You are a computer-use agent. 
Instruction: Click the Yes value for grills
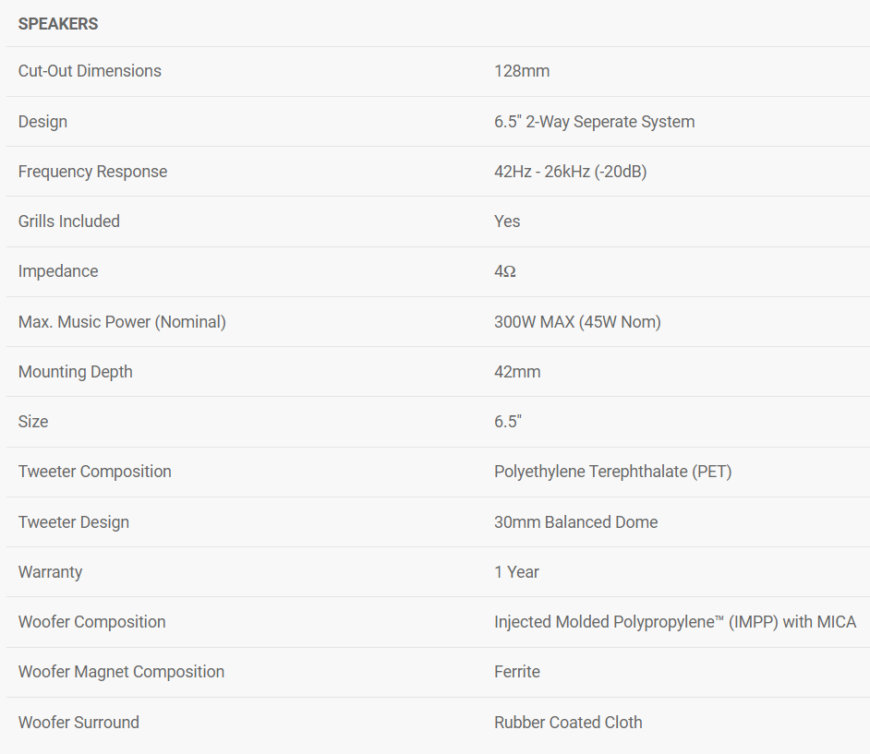pyautogui.click(x=507, y=221)
